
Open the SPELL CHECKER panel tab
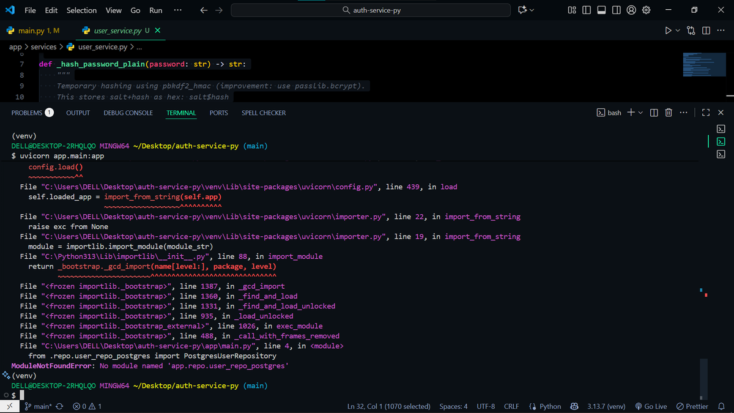(264, 113)
